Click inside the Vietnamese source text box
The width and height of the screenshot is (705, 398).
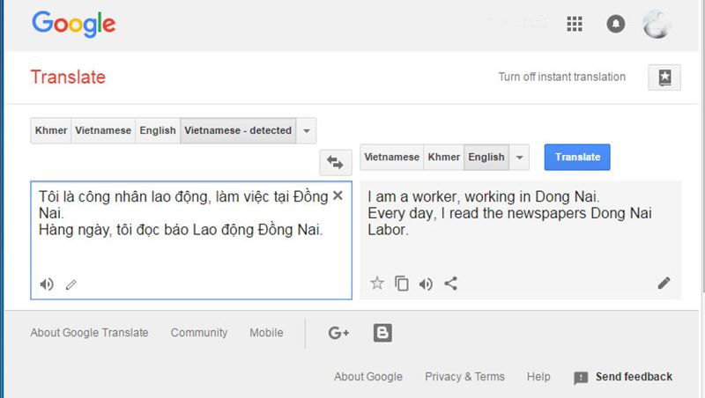click(191, 240)
